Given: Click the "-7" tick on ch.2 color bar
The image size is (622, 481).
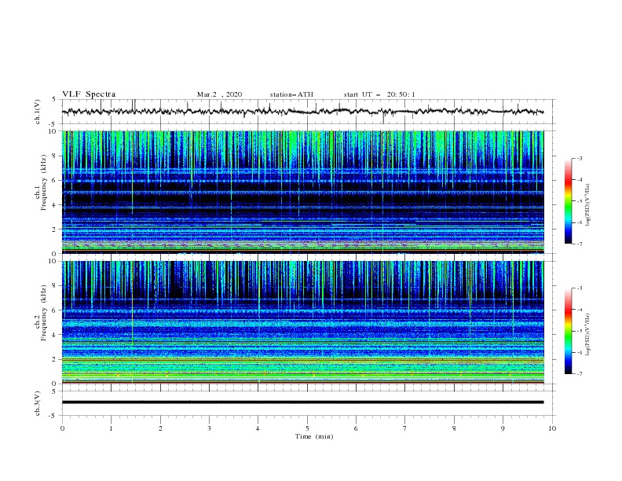Looking at the screenshot, I should tap(579, 374).
